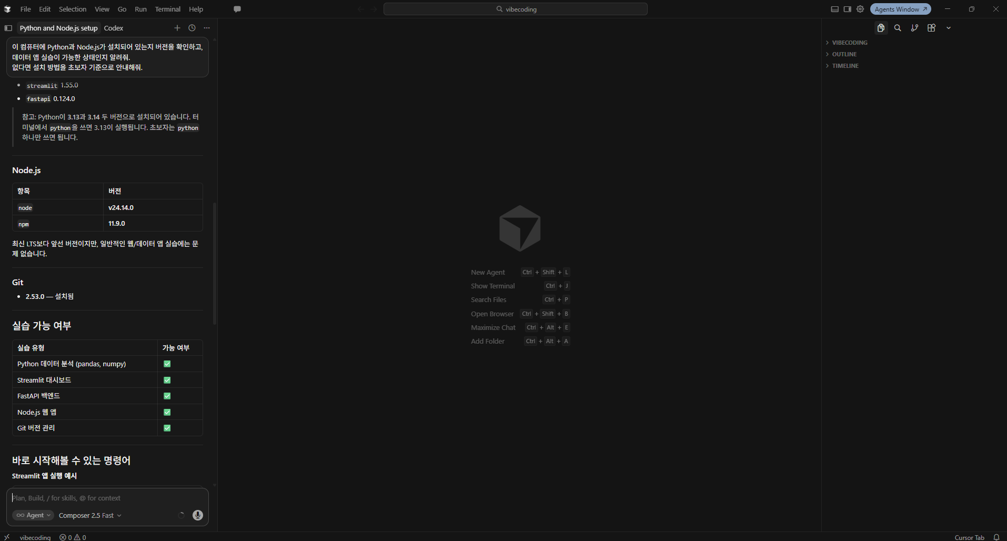The width and height of the screenshot is (1007, 541).
Task: Open the File menu
Action: (25, 9)
